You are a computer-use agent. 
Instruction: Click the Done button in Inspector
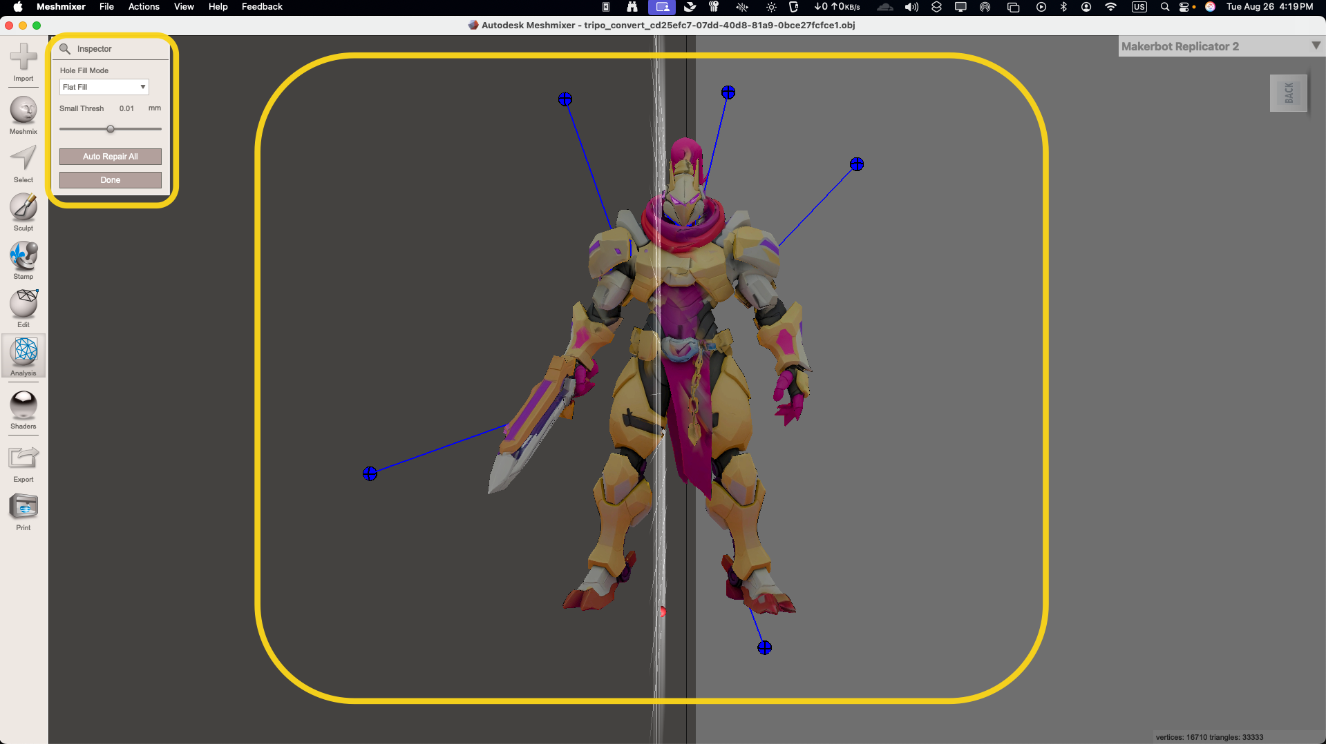pyautogui.click(x=111, y=180)
